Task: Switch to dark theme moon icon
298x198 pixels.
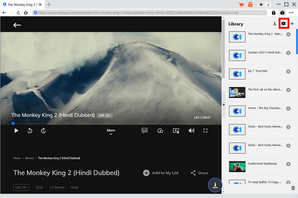Action: 268,5
